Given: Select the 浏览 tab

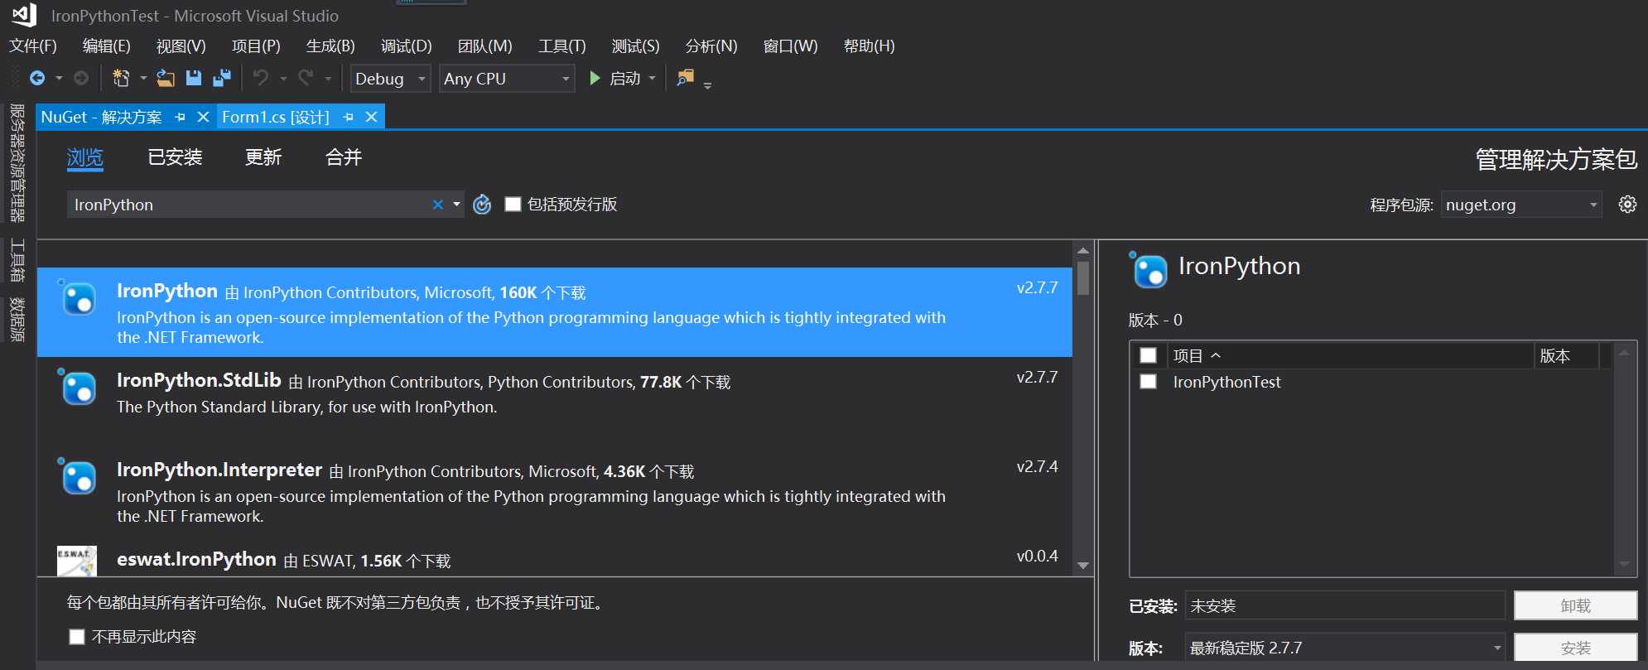Looking at the screenshot, I should [x=85, y=157].
